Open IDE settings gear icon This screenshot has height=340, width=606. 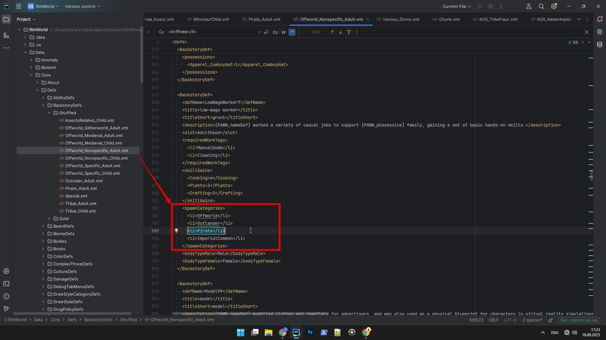click(x=554, y=6)
